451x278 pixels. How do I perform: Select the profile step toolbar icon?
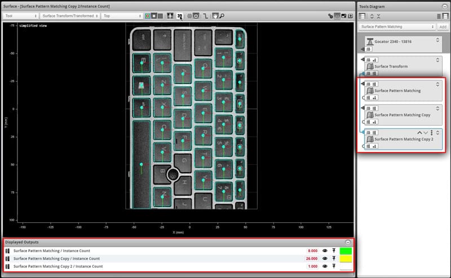click(x=205, y=16)
